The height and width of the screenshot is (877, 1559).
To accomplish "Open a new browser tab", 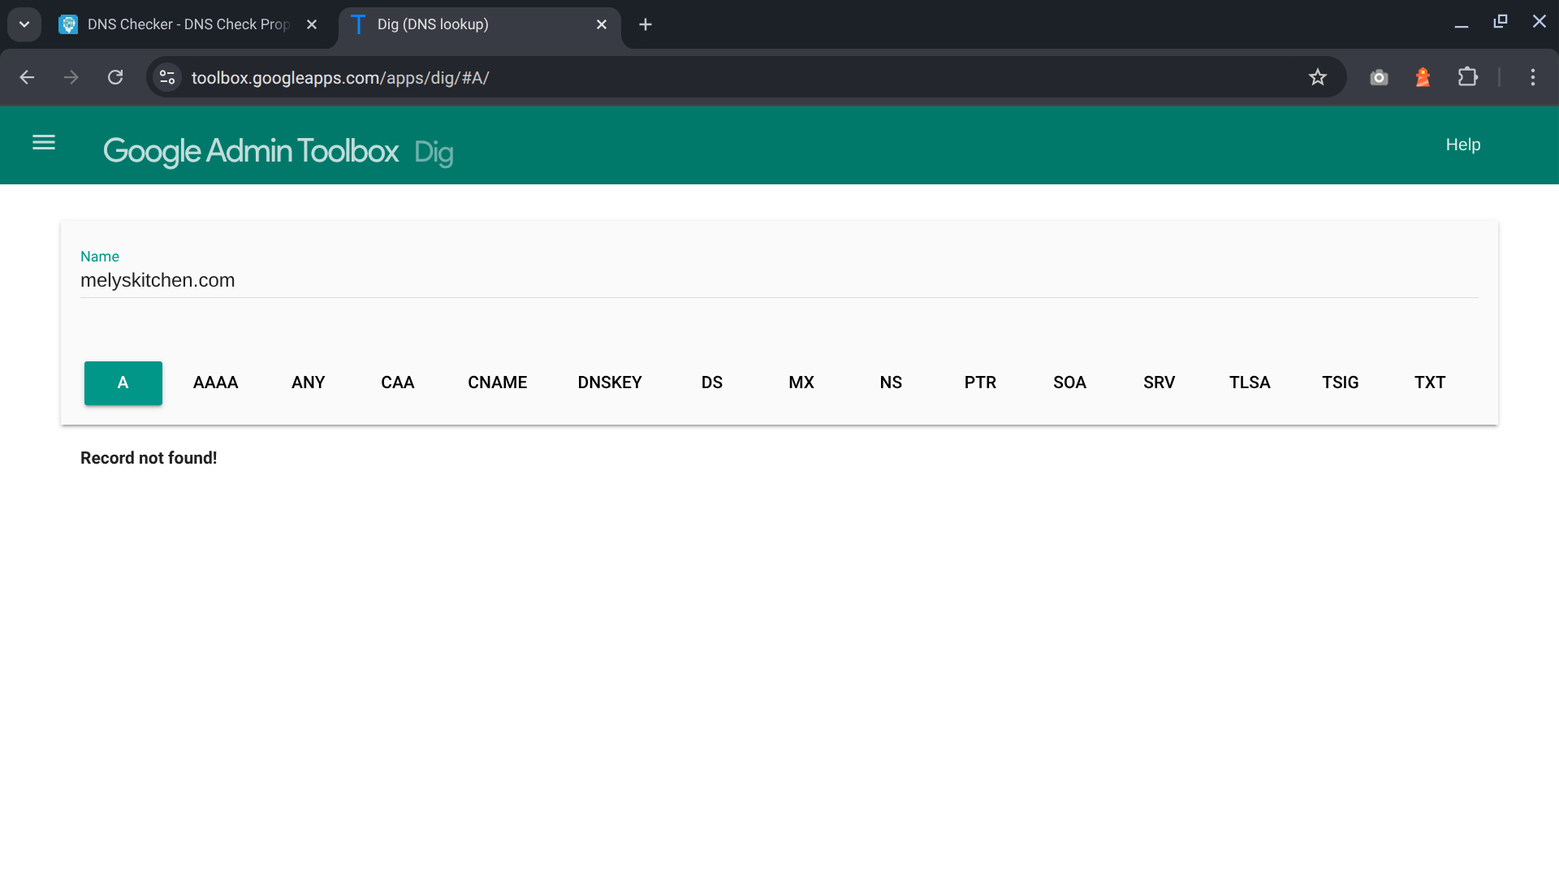I will pos(646,24).
